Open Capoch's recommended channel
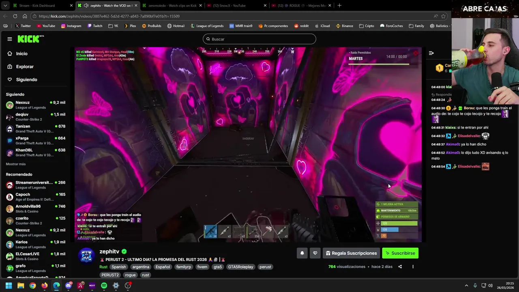Viewport: 519px width, 292px height. click(x=36, y=197)
